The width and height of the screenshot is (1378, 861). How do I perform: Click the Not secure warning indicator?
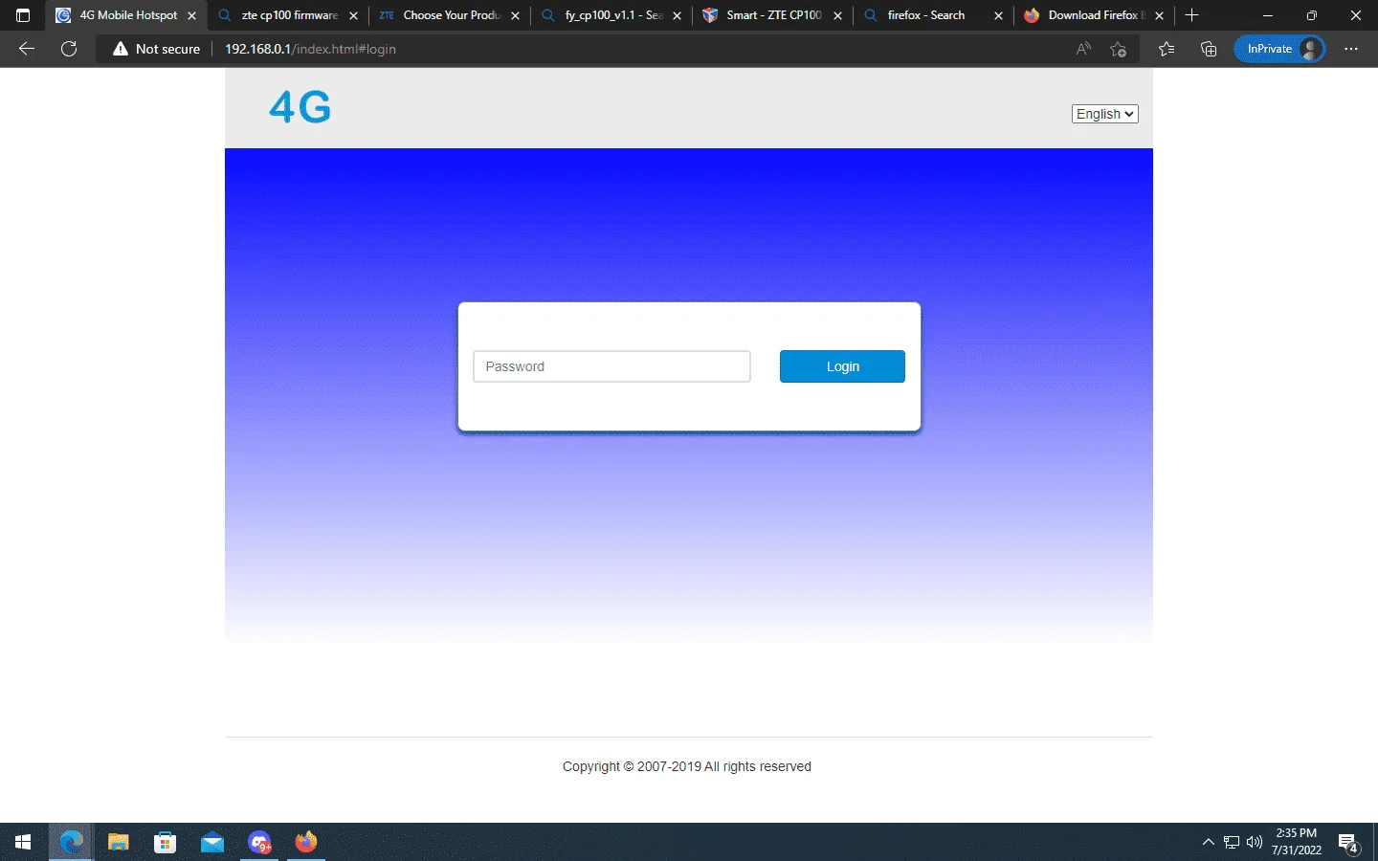pyautogui.click(x=157, y=49)
